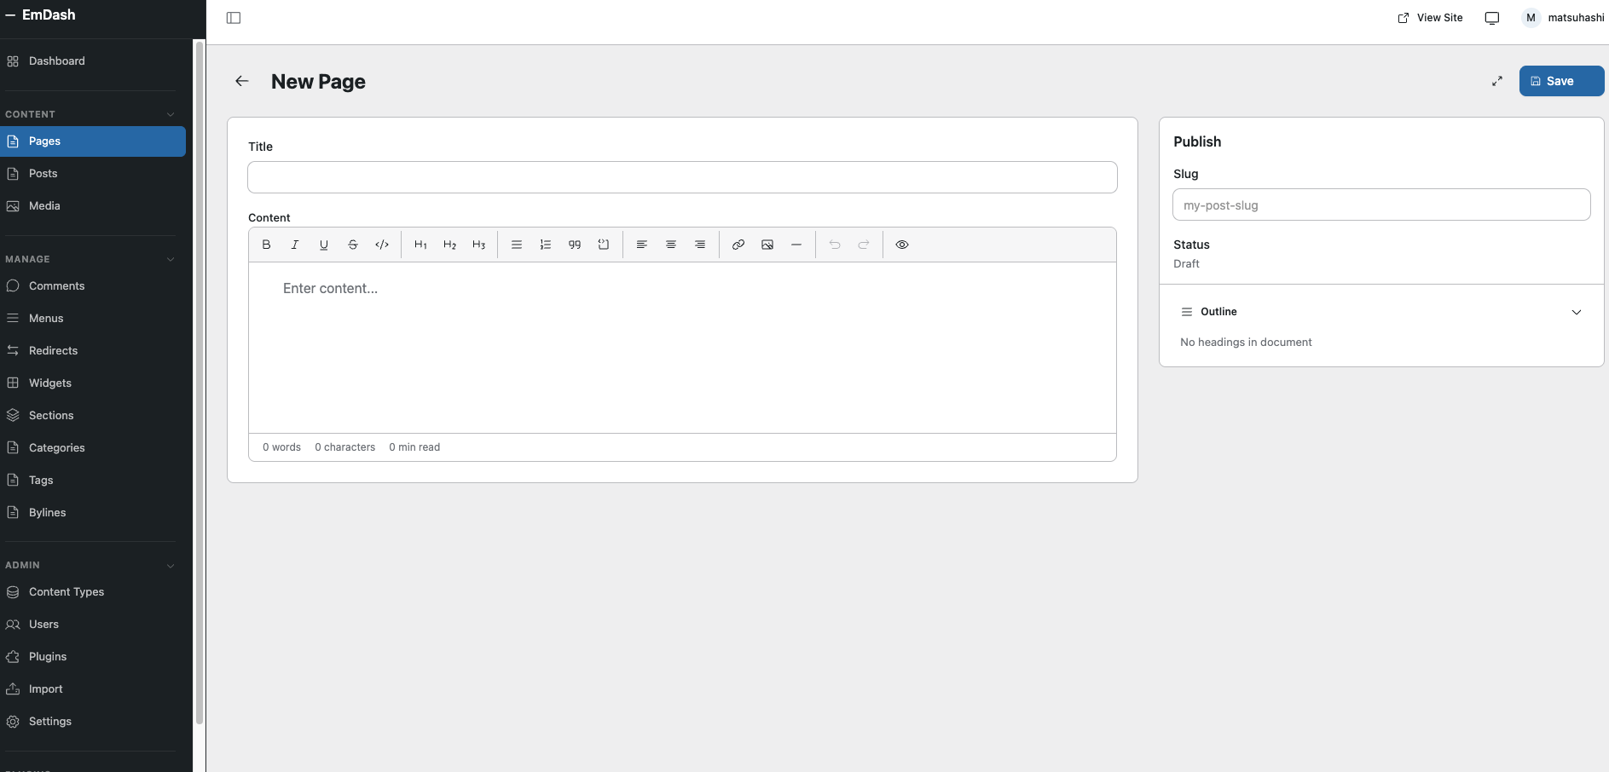Toggle bold formatting in content toolbar
This screenshot has height=772, width=1609.
tap(266, 245)
